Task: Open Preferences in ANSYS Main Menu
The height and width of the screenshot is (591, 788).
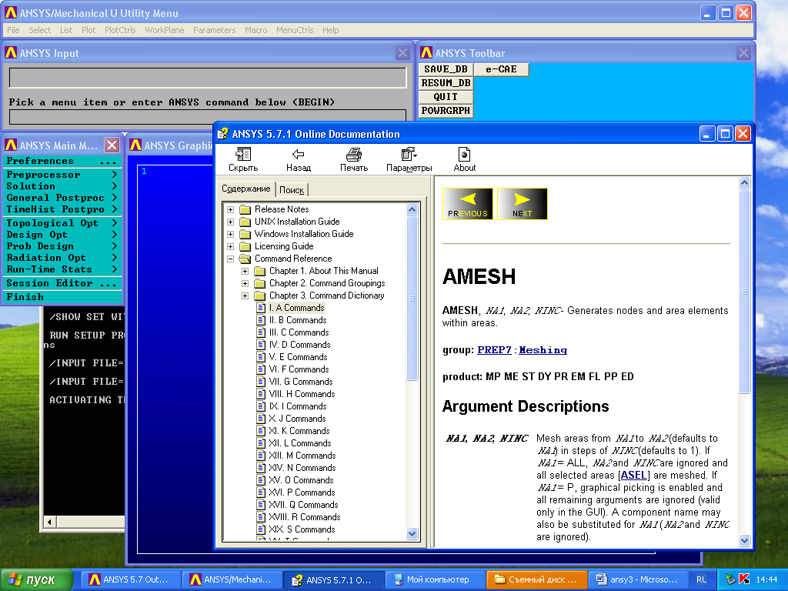Action: 62,161
